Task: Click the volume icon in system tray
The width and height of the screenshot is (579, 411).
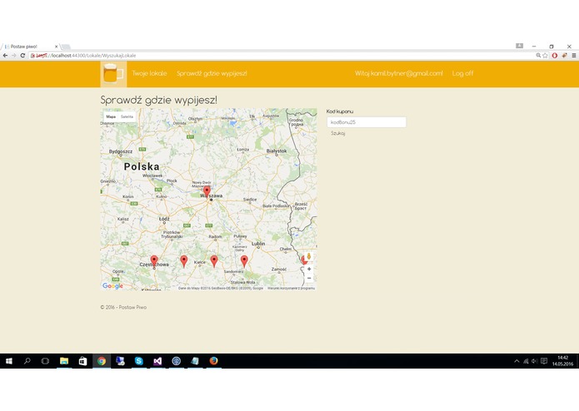Action: 534,361
